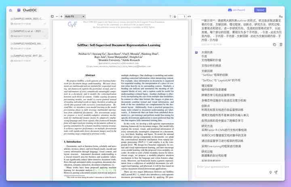Zoom in using the plus icon
This screenshot has height=187, width=291.
[x=61, y=16]
